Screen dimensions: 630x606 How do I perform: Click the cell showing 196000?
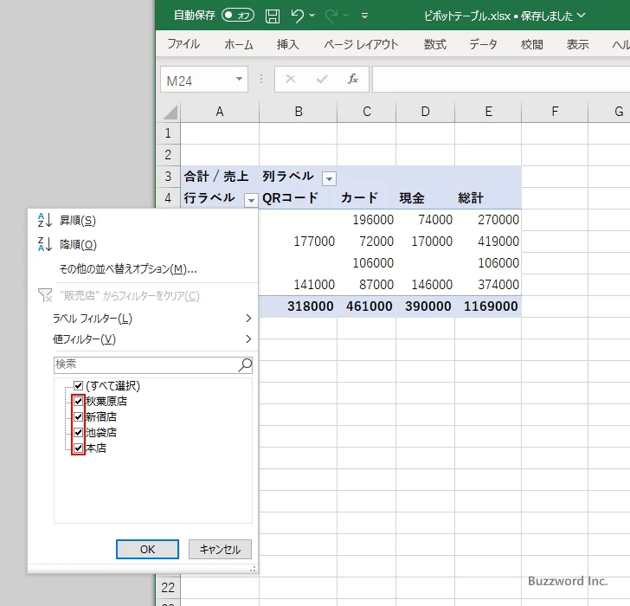(x=366, y=220)
